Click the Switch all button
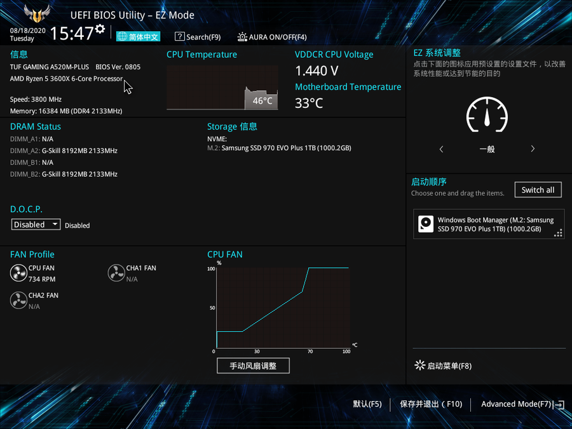Image resolution: width=572 pixels, height=429 pixels. click(x=538, y=190)
